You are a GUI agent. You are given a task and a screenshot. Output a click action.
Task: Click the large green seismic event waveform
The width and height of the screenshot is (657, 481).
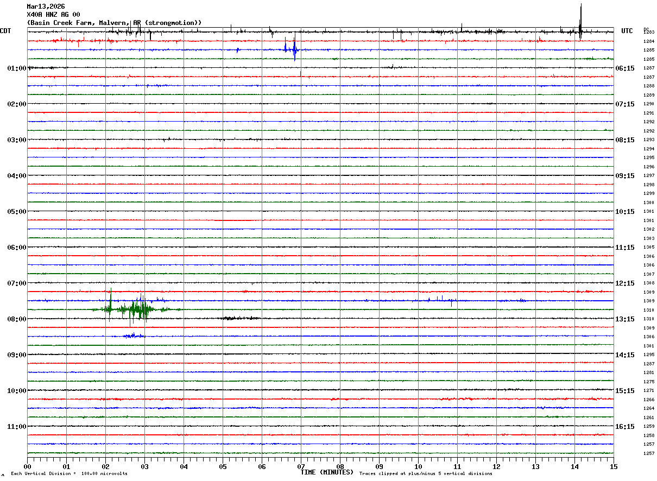[x=136, y=309]
